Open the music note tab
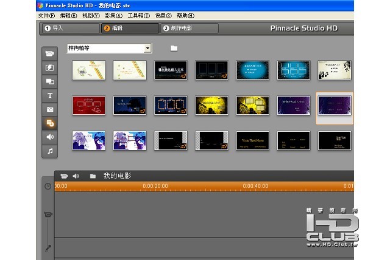390x260 pixels. 50,151
